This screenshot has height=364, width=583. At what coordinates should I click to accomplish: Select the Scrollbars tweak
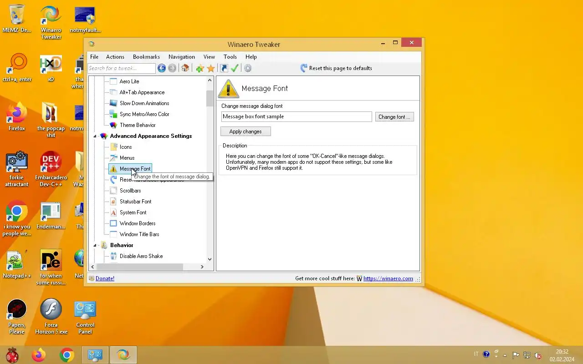coord(130,191)
